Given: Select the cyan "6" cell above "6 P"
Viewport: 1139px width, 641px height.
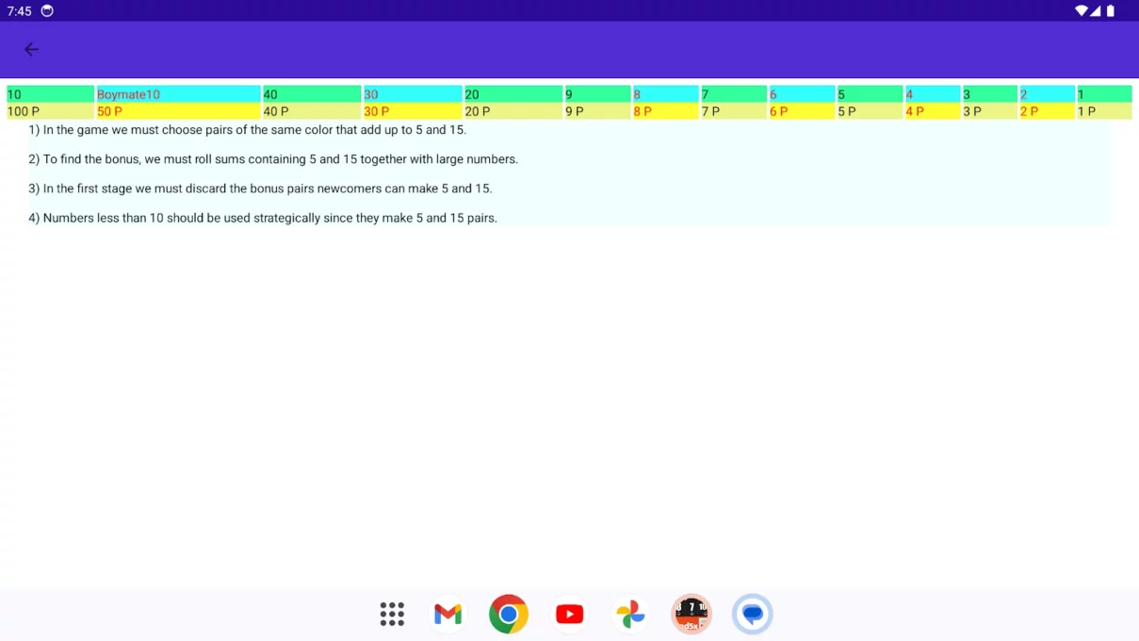Looking at the screenshot, I should point(802,94).
